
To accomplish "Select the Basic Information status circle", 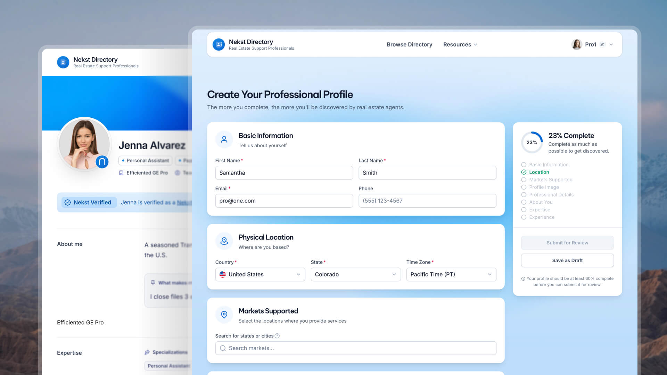I will pyautogui.click(x=524, y=165).
